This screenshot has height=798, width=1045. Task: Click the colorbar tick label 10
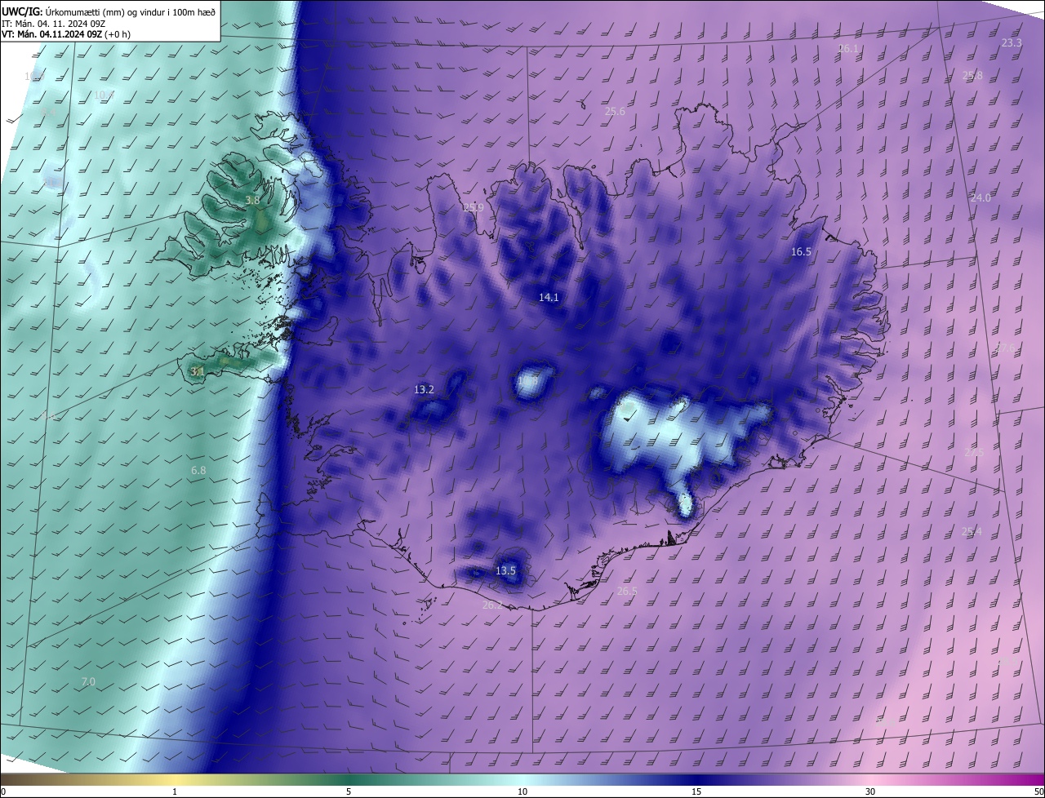pyautogui.click(x=522, y=791)
